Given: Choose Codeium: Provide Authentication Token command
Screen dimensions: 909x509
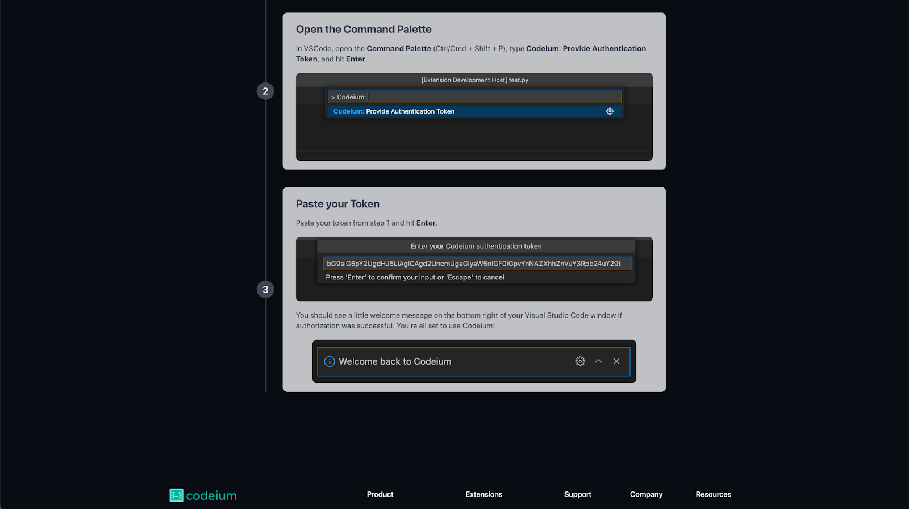Looking at the screenshot, I should click(394, 111).
